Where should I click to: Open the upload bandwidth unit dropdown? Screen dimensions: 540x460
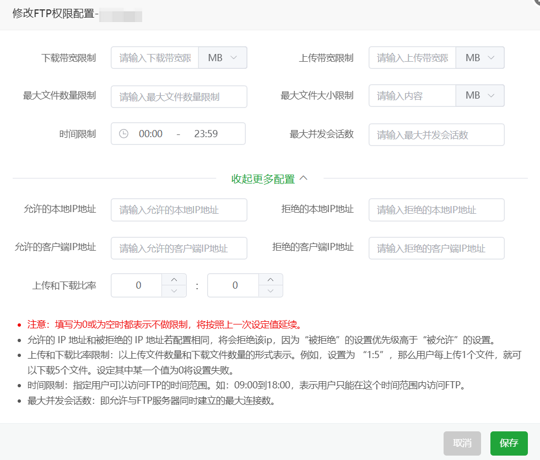pos(480,57)
